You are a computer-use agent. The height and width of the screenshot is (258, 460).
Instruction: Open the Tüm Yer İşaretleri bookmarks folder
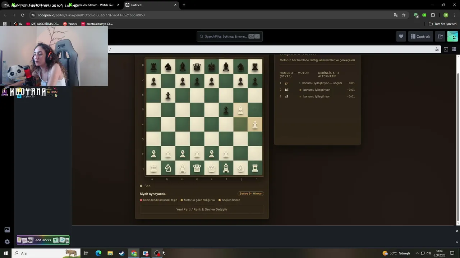(443, 24)
